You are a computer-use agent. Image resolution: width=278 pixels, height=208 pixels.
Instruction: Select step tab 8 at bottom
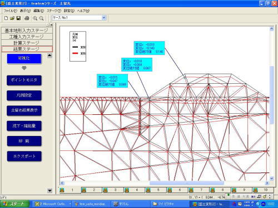[x=220, y=190]
